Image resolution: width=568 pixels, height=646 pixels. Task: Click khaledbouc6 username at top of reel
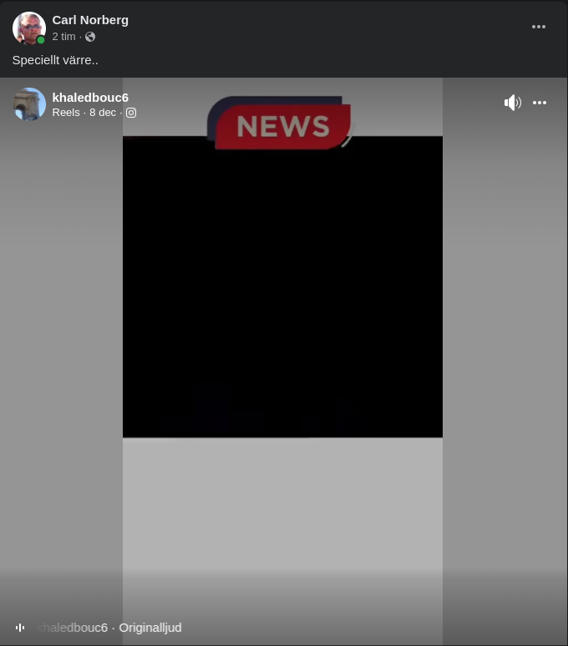[90, 98]
